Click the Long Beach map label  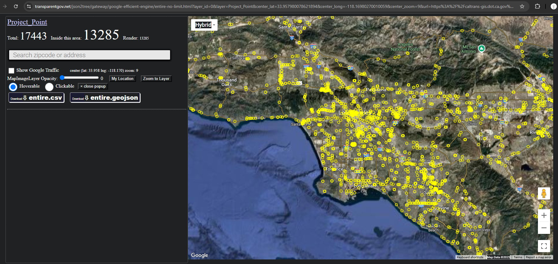point(365,186)
